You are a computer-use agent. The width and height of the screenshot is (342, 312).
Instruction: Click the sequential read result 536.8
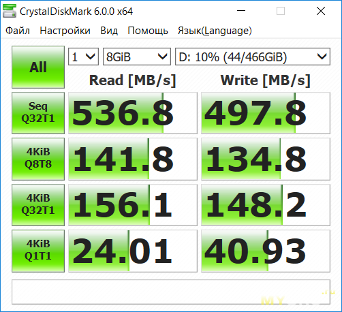[x=133, y=113]
